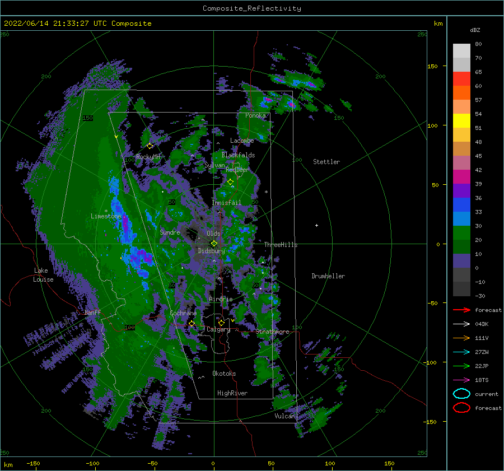Click the yellow radar center marker near Olds
Image resolution: width=504 pixels, height=471 pixels.
[x=214, y=244]
